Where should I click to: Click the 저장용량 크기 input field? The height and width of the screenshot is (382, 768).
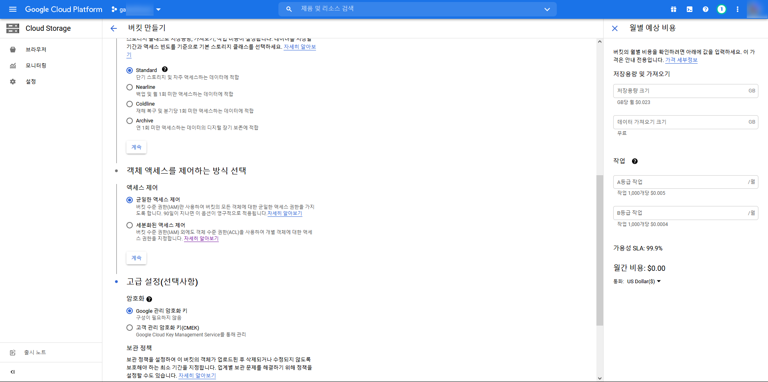(686, 91)
